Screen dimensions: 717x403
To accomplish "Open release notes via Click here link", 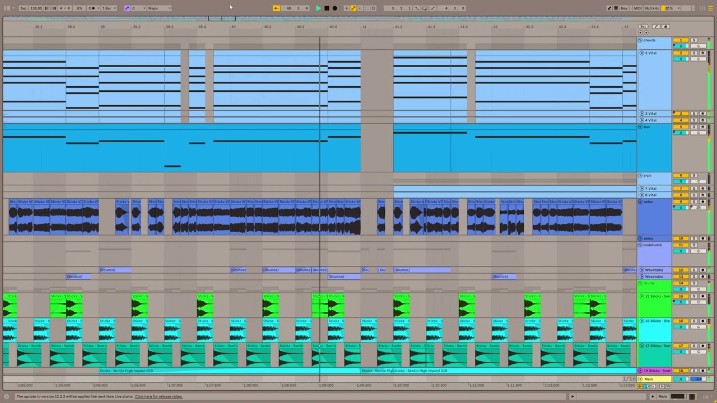I will pyautogui.click(x=159, y=396).
